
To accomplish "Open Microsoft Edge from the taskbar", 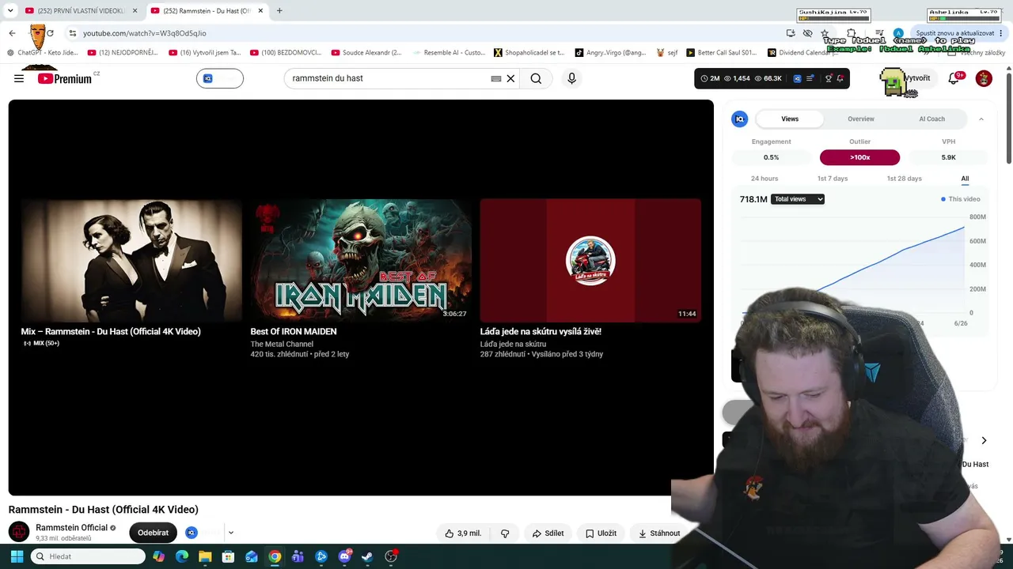I will [182, 556].
